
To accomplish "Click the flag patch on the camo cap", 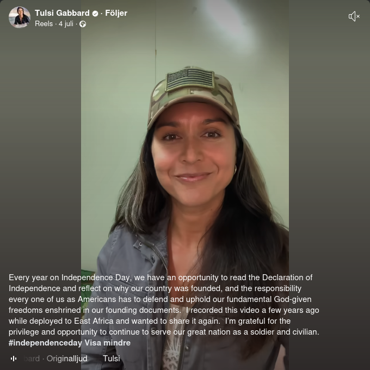I will click(x=190, y=80).
